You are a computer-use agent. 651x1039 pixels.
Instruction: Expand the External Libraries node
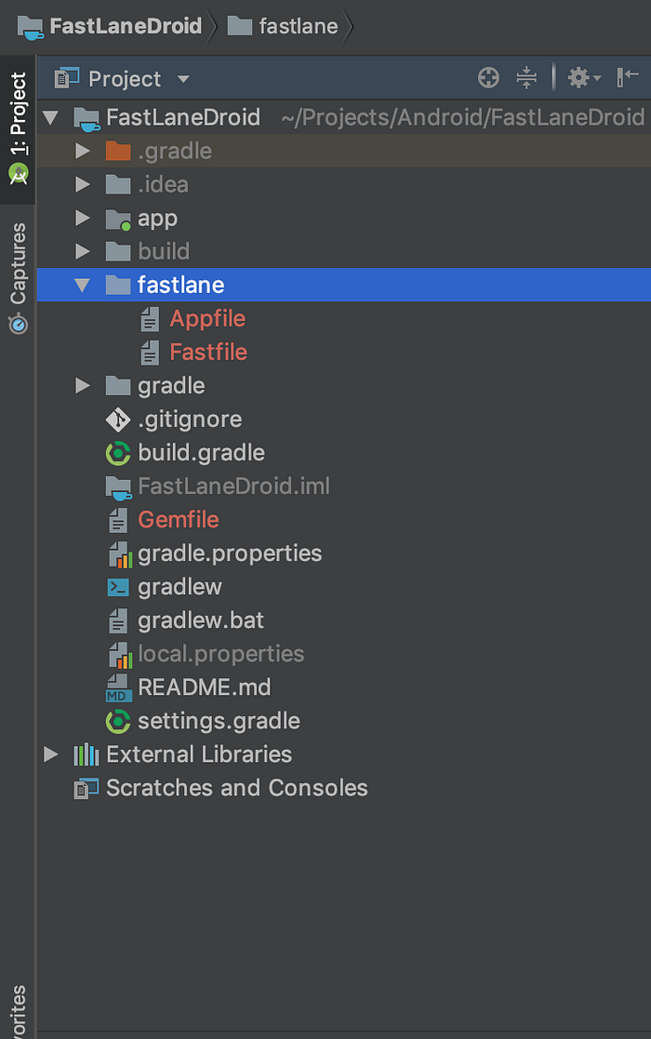tap(50, 754)
